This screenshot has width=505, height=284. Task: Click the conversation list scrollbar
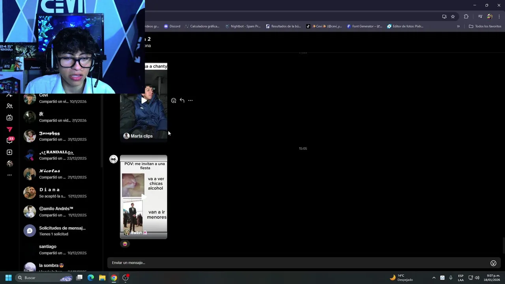[102, 130]
